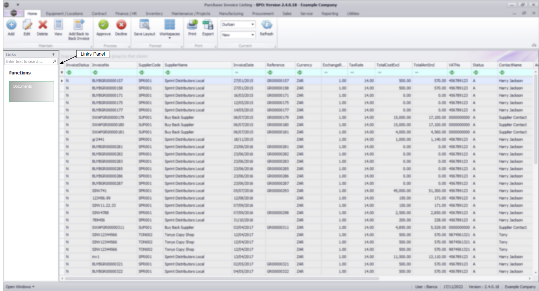Sort by the InvoiceNo column header
Screen dimensions: 539x291
coord(114,65)
